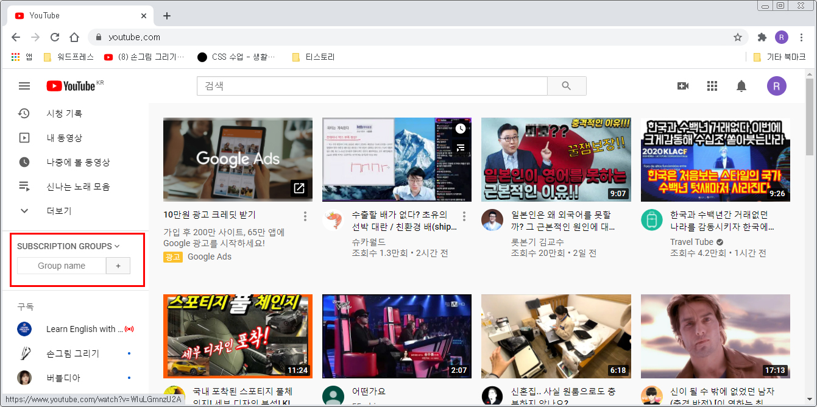Open options menu on Google Ads video

pyautogui.click(x=304, y=217)
